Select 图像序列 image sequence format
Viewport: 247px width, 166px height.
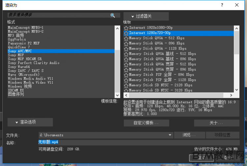point(61,94)
